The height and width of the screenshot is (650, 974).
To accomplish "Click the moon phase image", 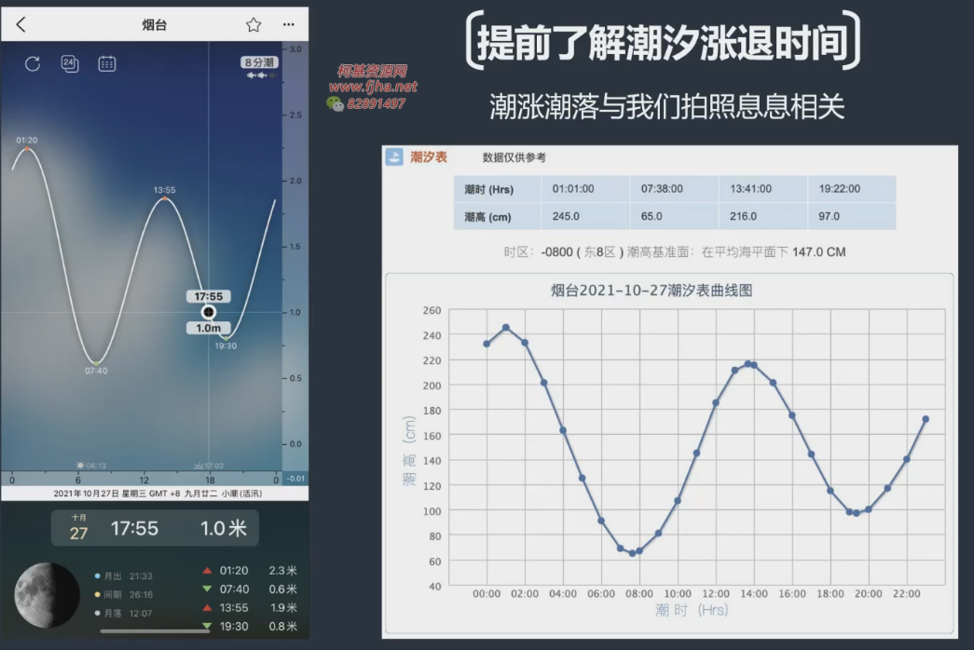I will (47, 594).
